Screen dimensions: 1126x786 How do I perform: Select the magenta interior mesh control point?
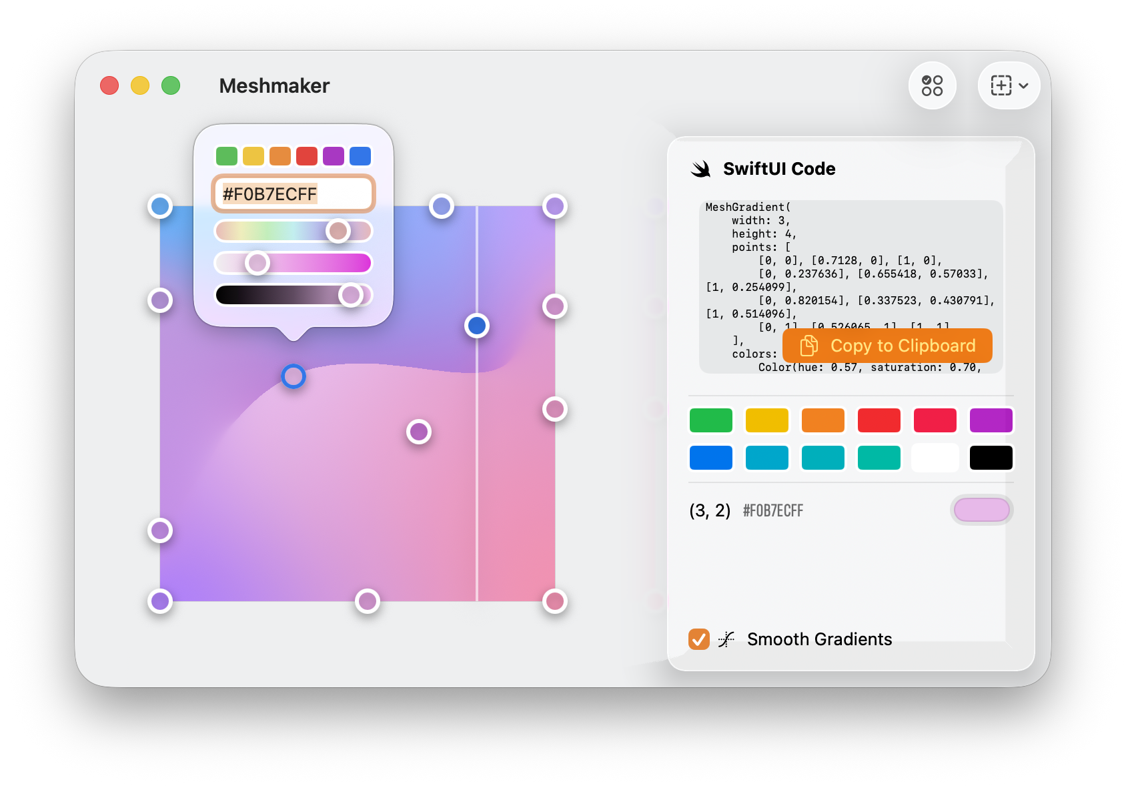point(419,432)
